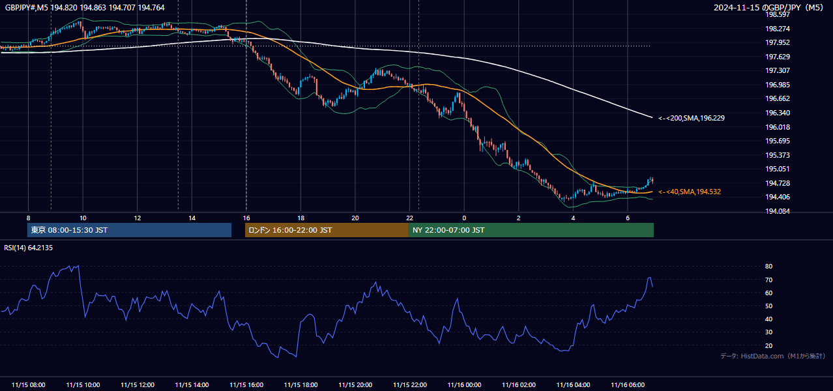Click the 11/15 08:00 date label

pyautogui.click(x=28, y=385)
